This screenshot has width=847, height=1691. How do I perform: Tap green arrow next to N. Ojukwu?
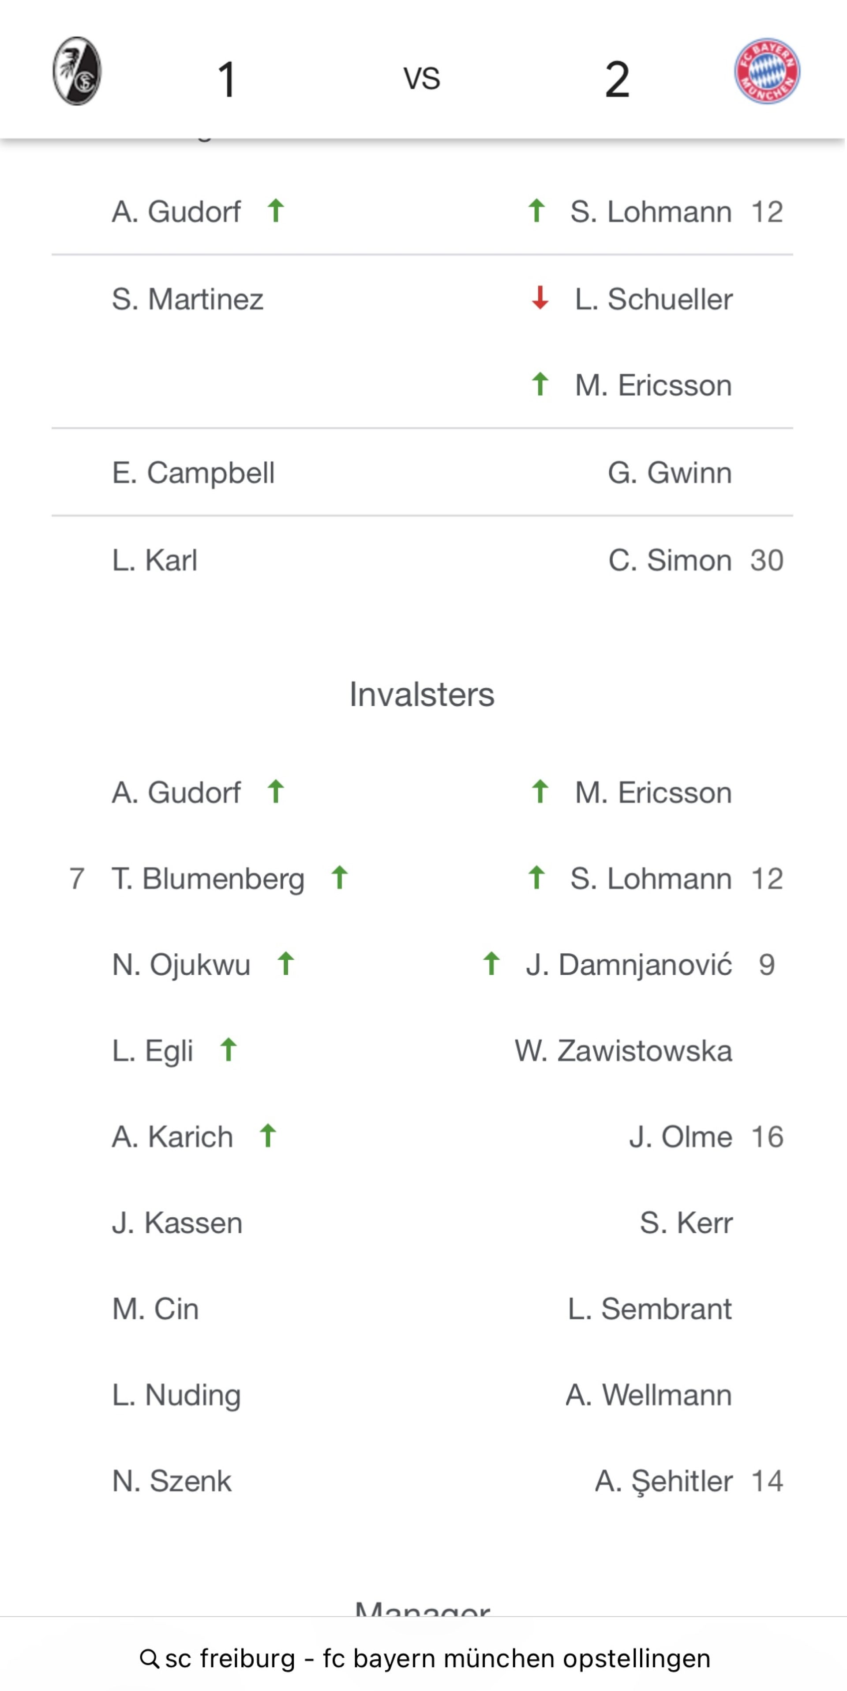coord(285,964)
